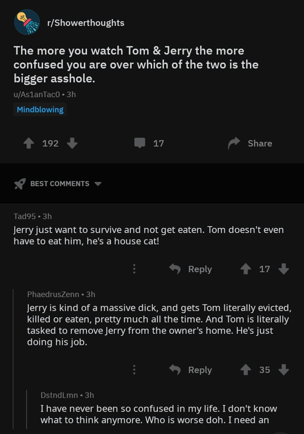The height and width of the screenshot is (434, 304).
Task: Downvote the Tom & Jerry post
Action: coord(72,143)
